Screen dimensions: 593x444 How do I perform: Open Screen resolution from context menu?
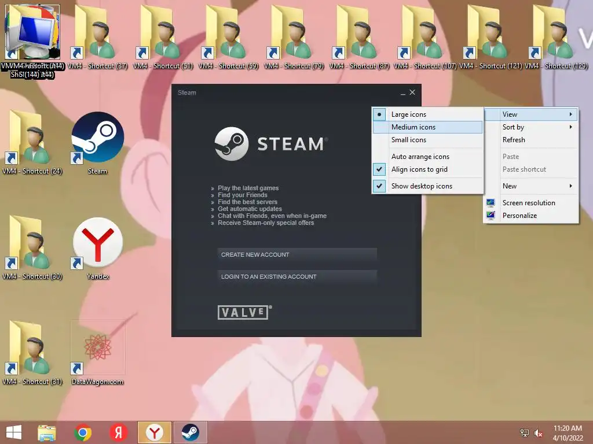[x=531, y=203]
